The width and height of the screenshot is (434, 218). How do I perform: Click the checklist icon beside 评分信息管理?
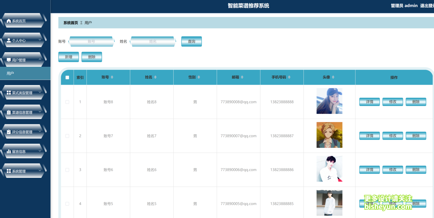[x=8, y=131]
